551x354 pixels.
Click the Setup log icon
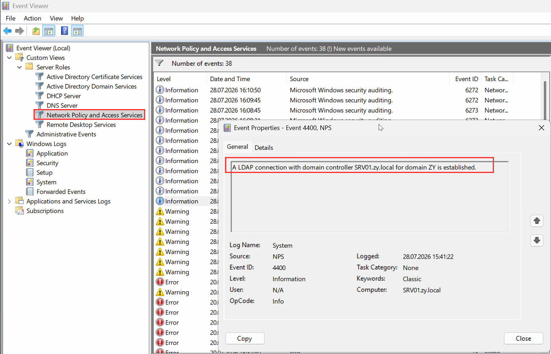pos(30,172)
